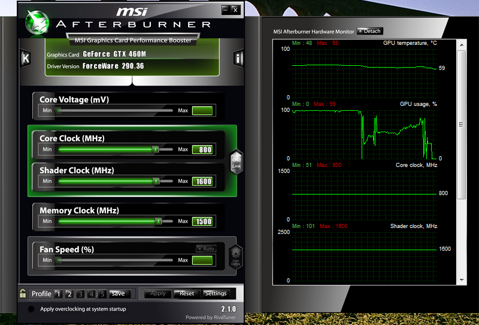Viewport: 479px width, 325px height.
Task: Click the Apply button
Action: coord(157,293)
